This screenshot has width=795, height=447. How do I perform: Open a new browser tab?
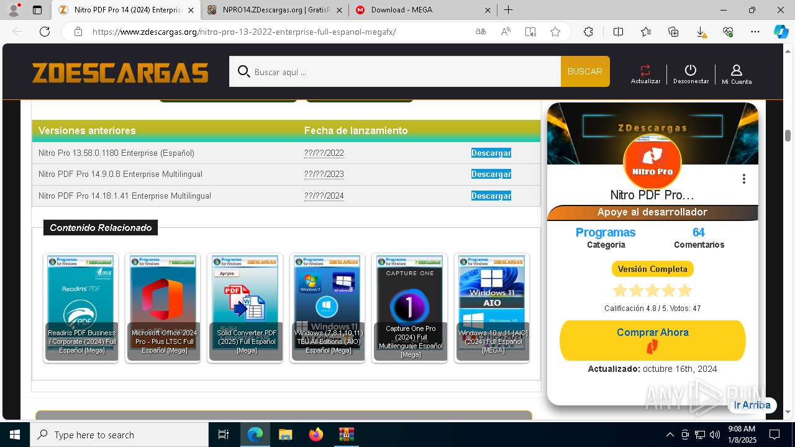pyautogui.click(x=508, y=10)
